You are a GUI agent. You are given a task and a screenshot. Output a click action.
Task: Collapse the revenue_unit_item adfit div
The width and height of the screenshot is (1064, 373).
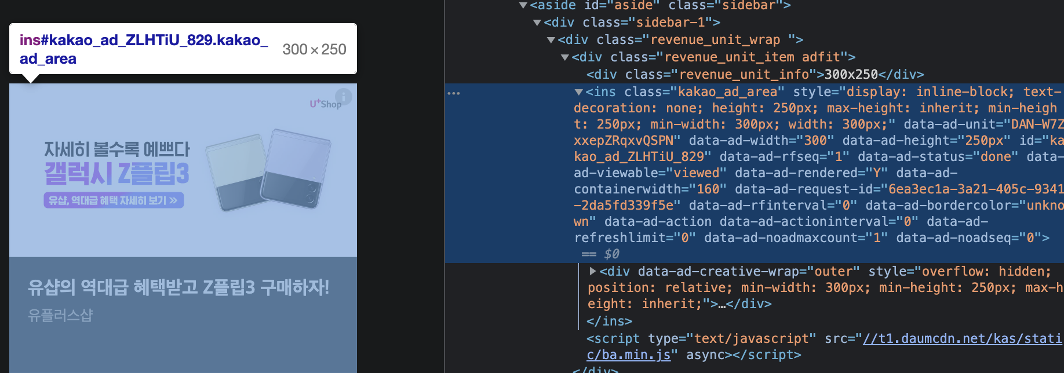(565, 57)
